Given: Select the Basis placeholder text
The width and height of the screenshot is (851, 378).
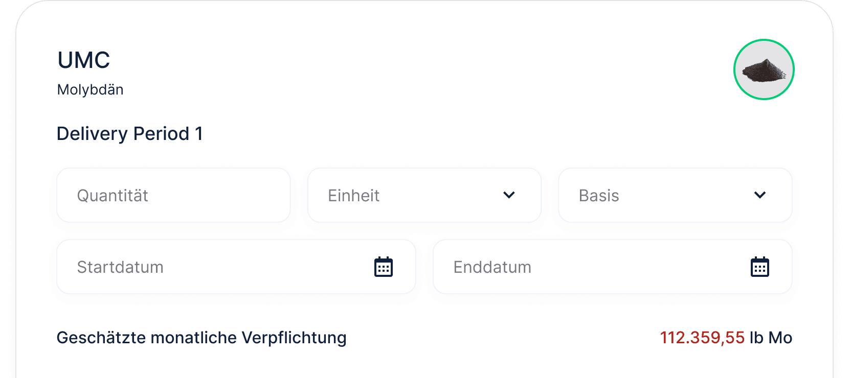Looking at the screenshot, I should [x=599, y=196].
